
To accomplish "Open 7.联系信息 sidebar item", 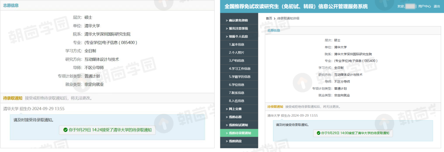I will [x=239, y=93].
